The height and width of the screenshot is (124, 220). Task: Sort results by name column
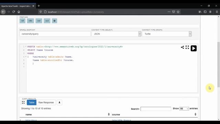pos(65,115)
